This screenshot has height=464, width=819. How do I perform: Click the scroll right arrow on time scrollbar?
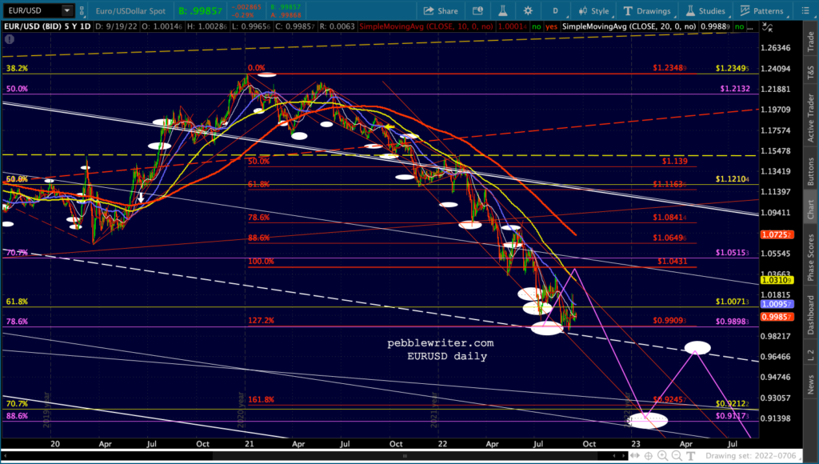click(x=622, y=456)
